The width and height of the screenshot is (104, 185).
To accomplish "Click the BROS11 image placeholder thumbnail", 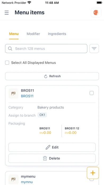I will [14, 94].
